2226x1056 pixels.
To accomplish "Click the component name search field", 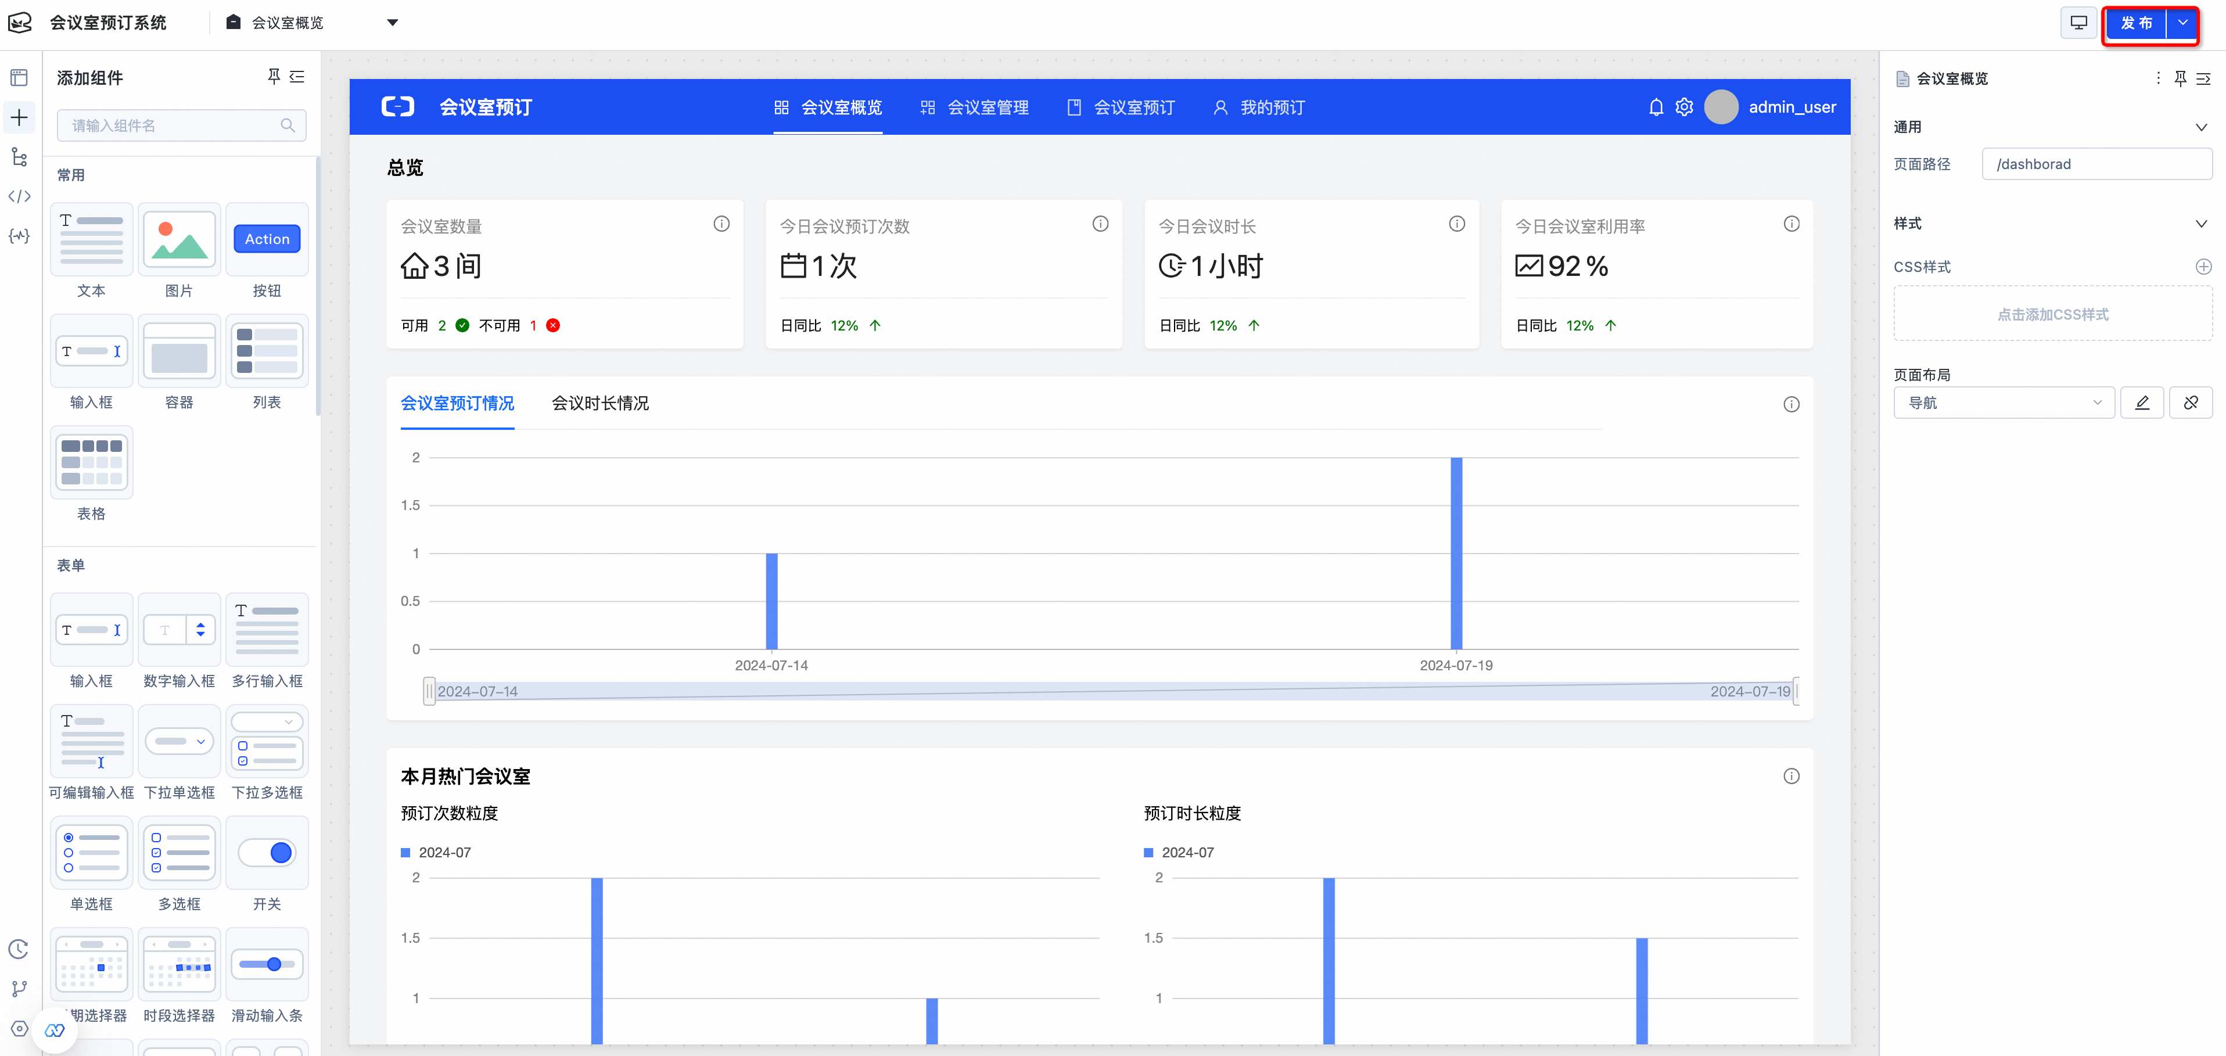I will pos(181,125).
